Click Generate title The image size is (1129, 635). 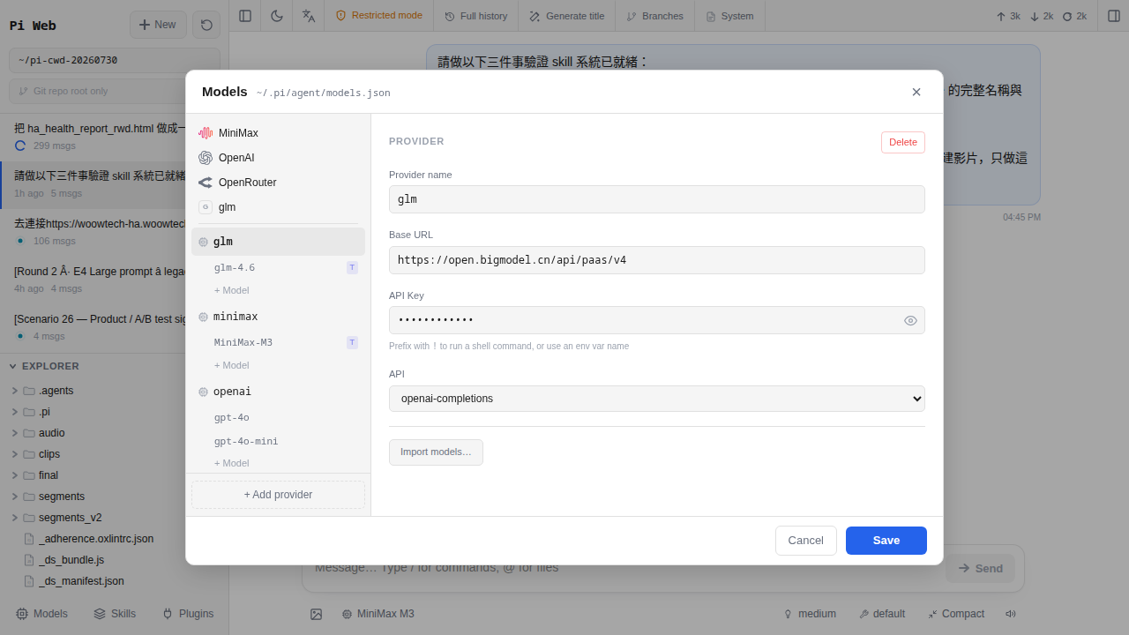click(567, 16)
